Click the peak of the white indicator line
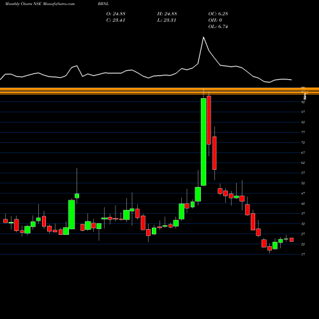This screenshot has height=319, width=319. [204, 38]
